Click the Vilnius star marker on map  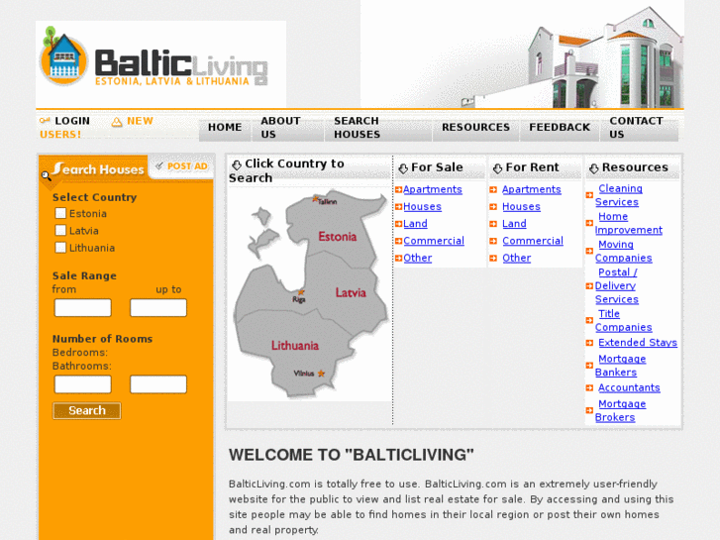tap(321, 374)
